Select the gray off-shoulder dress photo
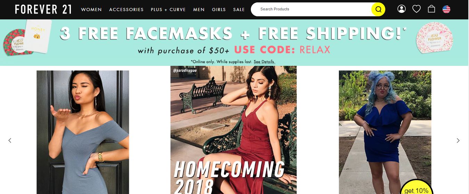 pyautogui.click(x=83, y=132)
